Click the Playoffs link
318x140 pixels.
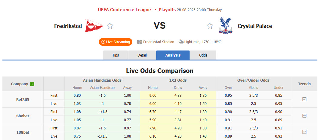167,10
